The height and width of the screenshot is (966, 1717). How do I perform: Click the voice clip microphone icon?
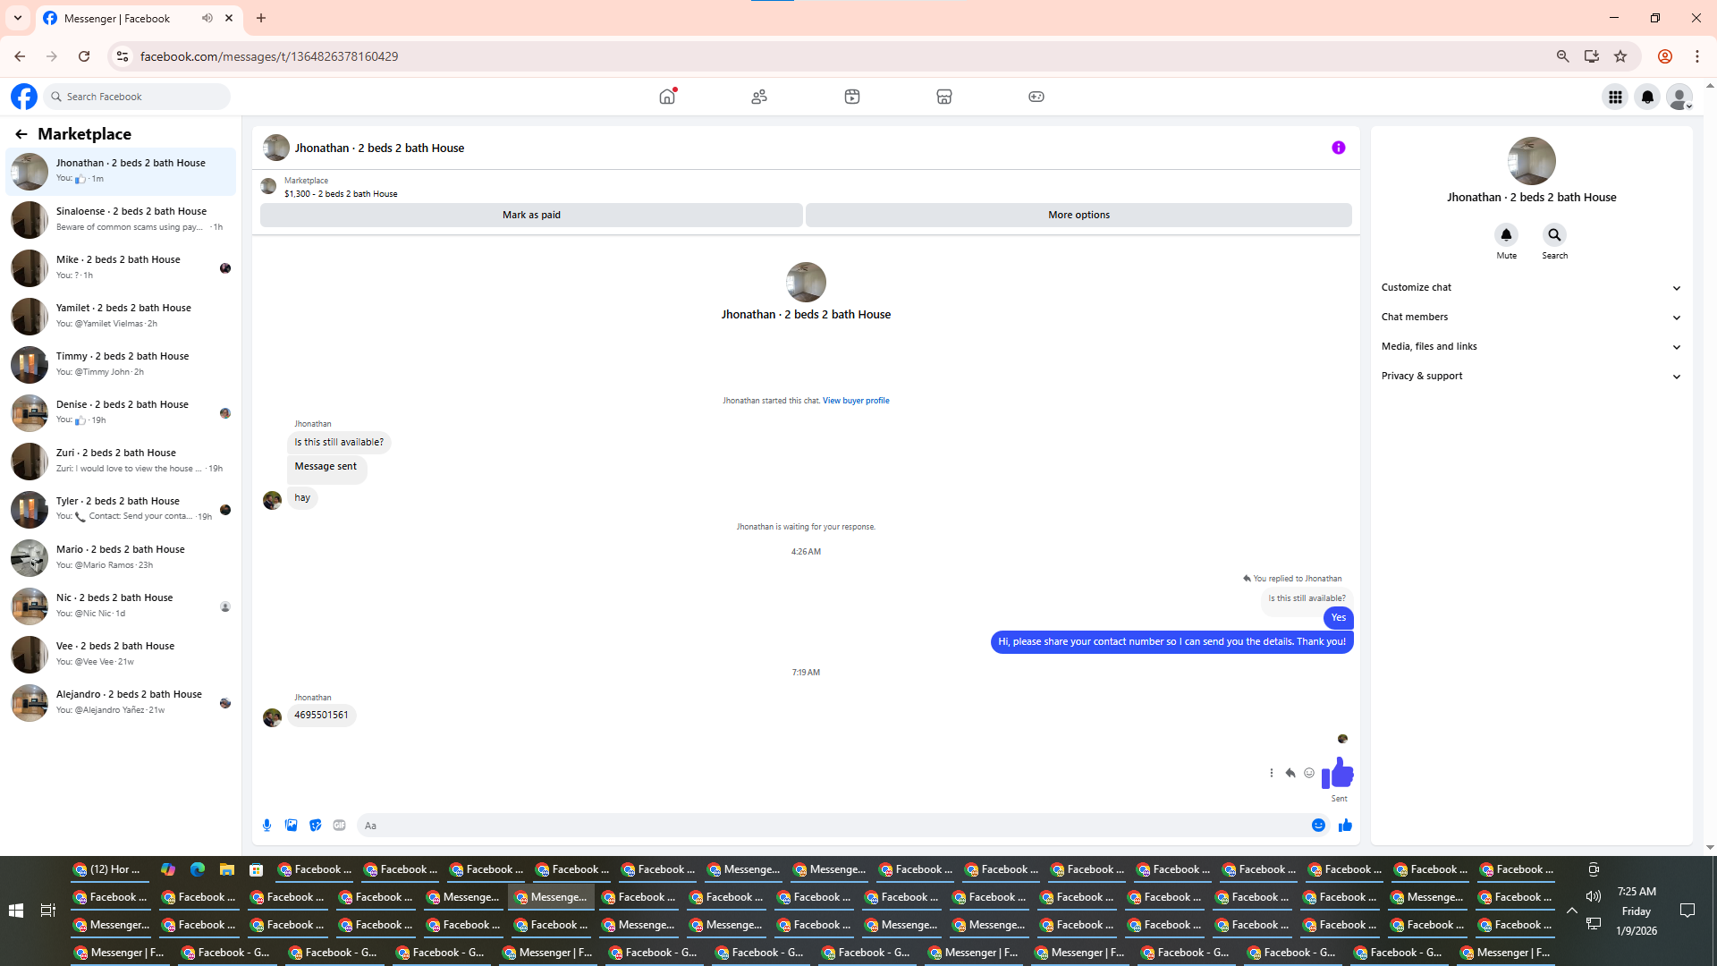(x=266, y=826)
